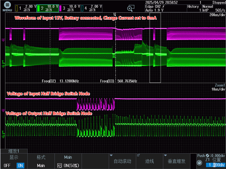Image resolution: width=226 pixels, height=169 pixels.
Task: Turn display OFF in 显示 setting
Action: click(7, 165)
